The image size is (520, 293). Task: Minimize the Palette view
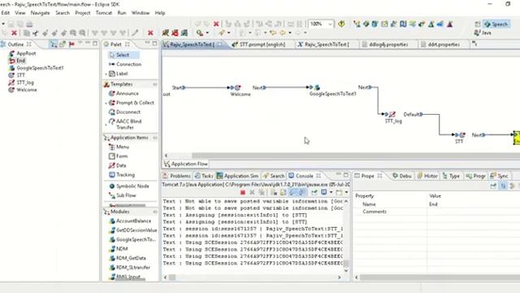point(148,43)
